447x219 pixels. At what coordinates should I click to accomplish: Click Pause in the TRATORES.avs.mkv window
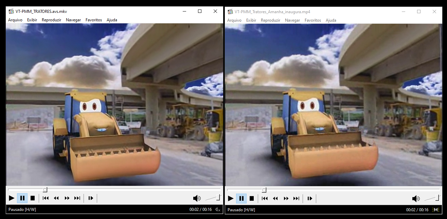(x=22, y=198)
